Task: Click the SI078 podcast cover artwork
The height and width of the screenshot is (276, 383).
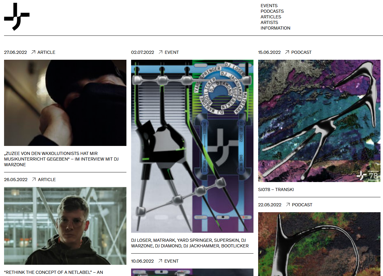Action: tap(319, 121)
